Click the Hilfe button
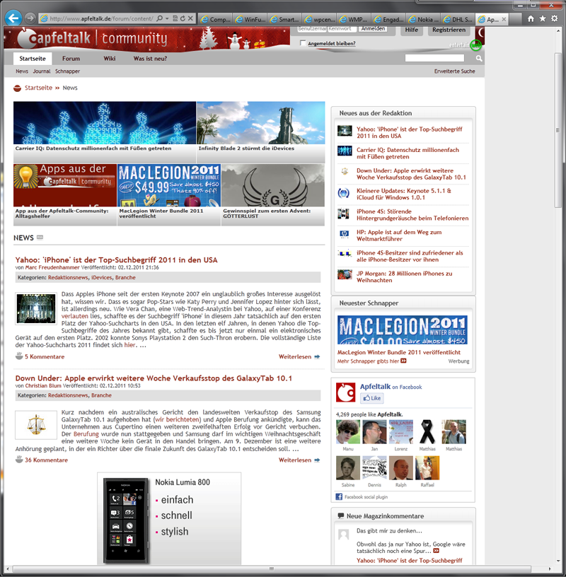 411,30
